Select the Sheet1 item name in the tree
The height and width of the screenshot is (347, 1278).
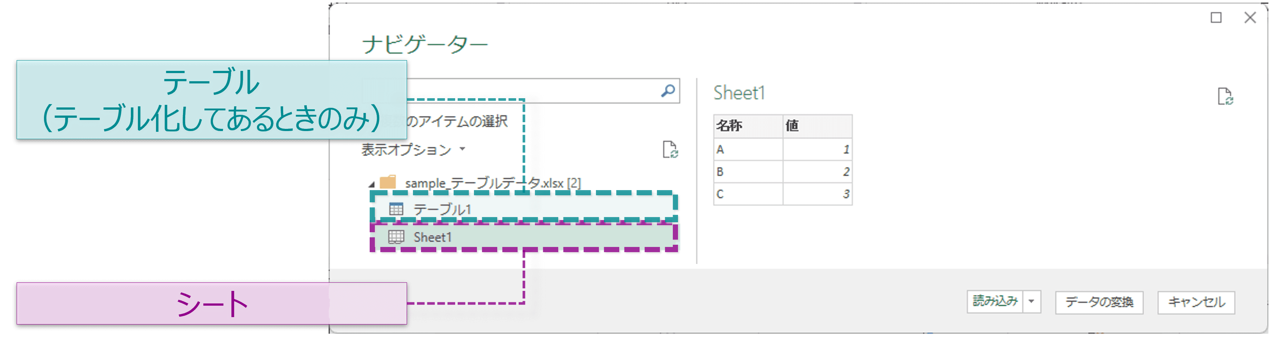(433, 237)
